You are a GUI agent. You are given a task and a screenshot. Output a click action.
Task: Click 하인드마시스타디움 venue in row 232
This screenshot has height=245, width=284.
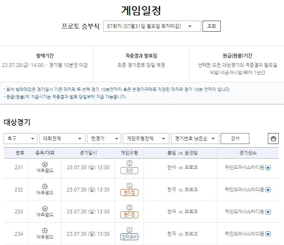[x=245, y=189]
